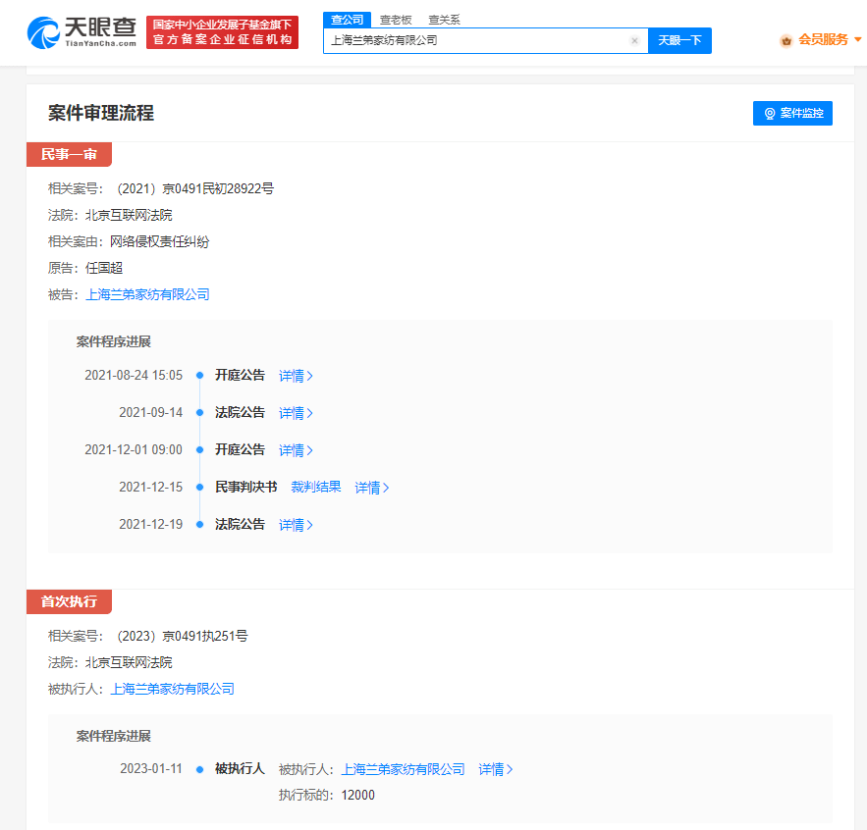Open 被执行人 company link under 首次执行 header
This screenshot has height=830, width=867.
[x=173, y=689]
